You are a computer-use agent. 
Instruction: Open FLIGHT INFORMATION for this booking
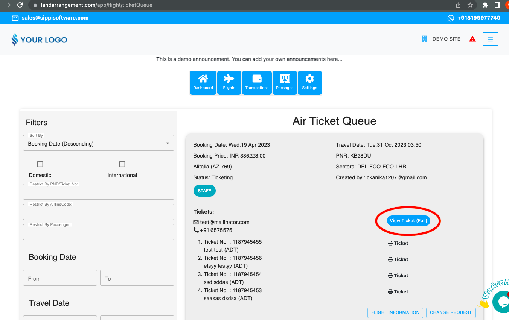(395, 312)
